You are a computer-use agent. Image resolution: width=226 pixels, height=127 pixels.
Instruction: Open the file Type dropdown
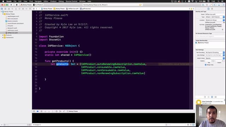[x=215, y=17]
